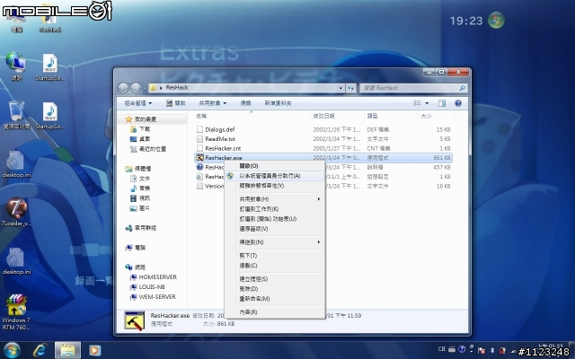Click the Bluetooth icon in system tray
Image resolution: width=575 pixels, height=359 pixels.
point(491,351)
